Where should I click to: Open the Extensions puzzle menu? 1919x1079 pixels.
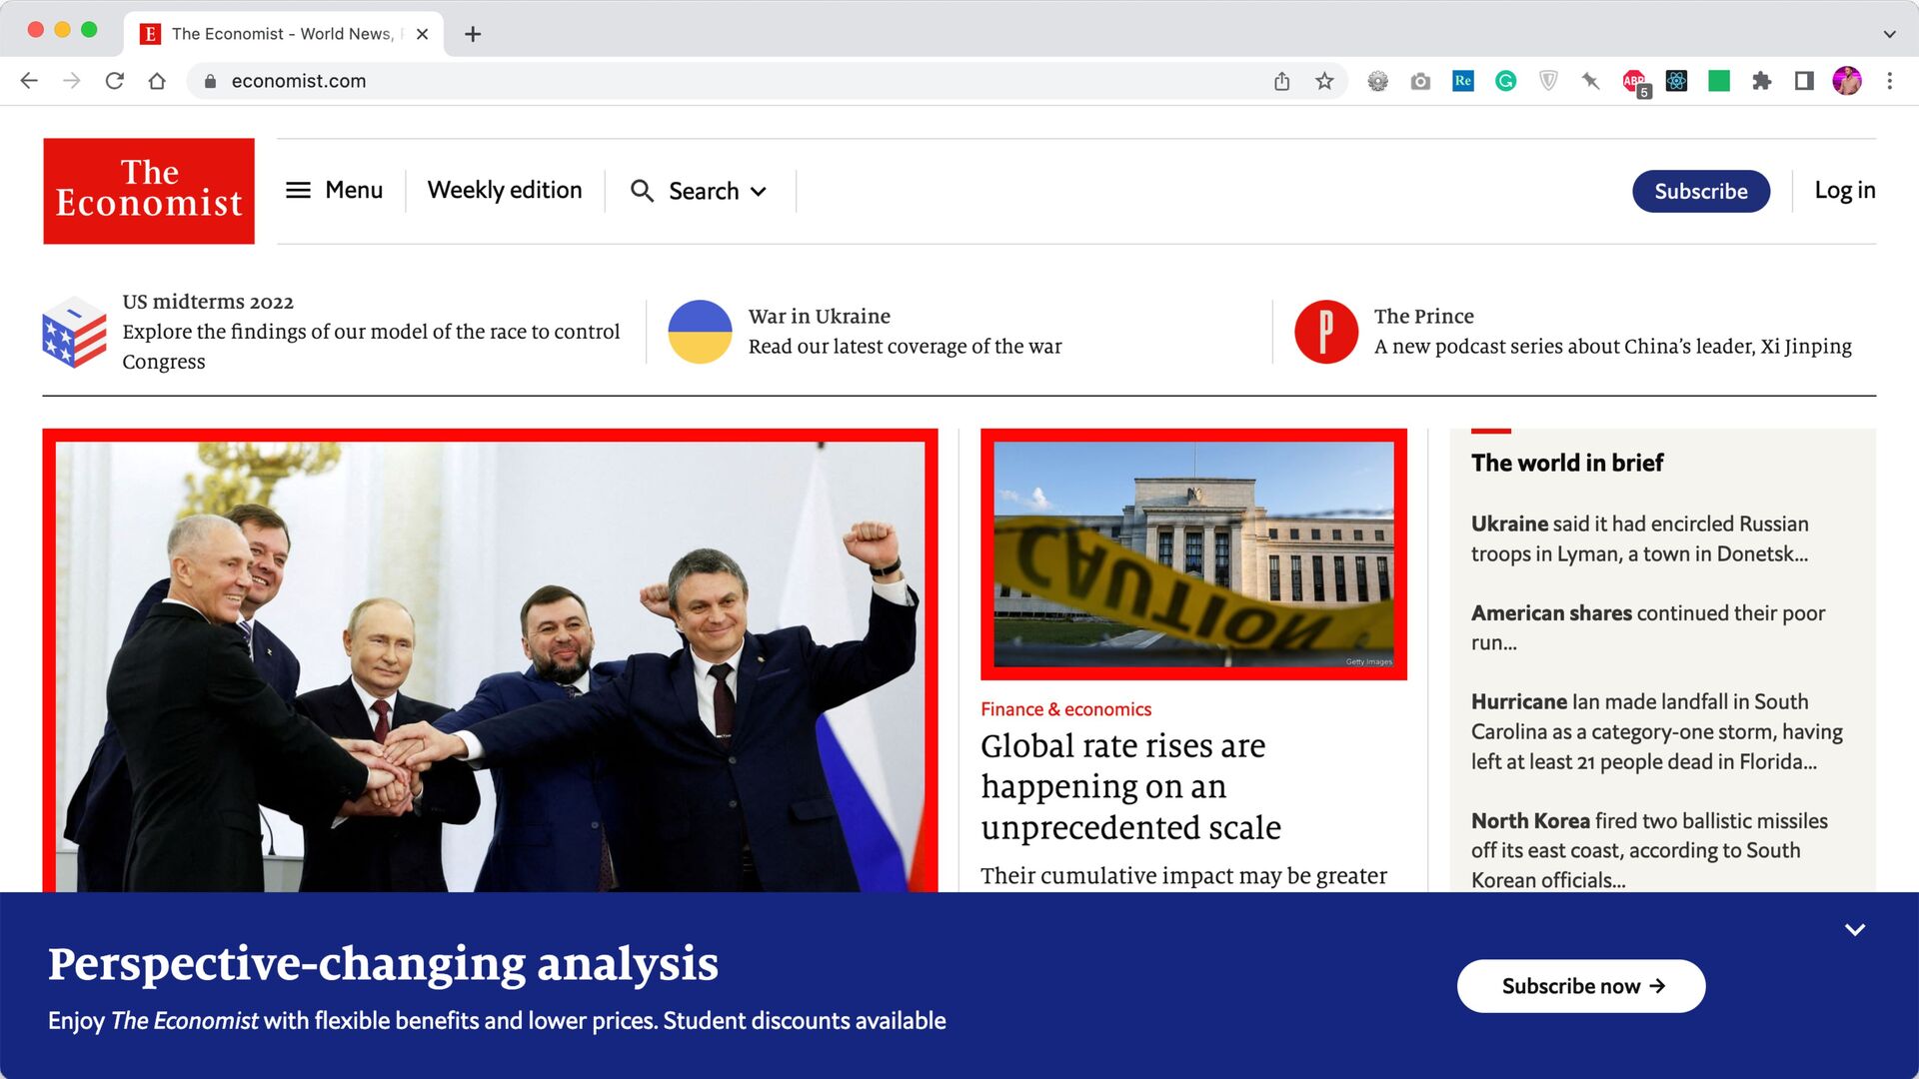(1762, 81)
